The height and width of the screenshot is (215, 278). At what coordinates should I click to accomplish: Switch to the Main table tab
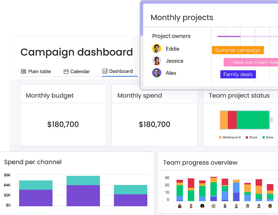(39, 72)
